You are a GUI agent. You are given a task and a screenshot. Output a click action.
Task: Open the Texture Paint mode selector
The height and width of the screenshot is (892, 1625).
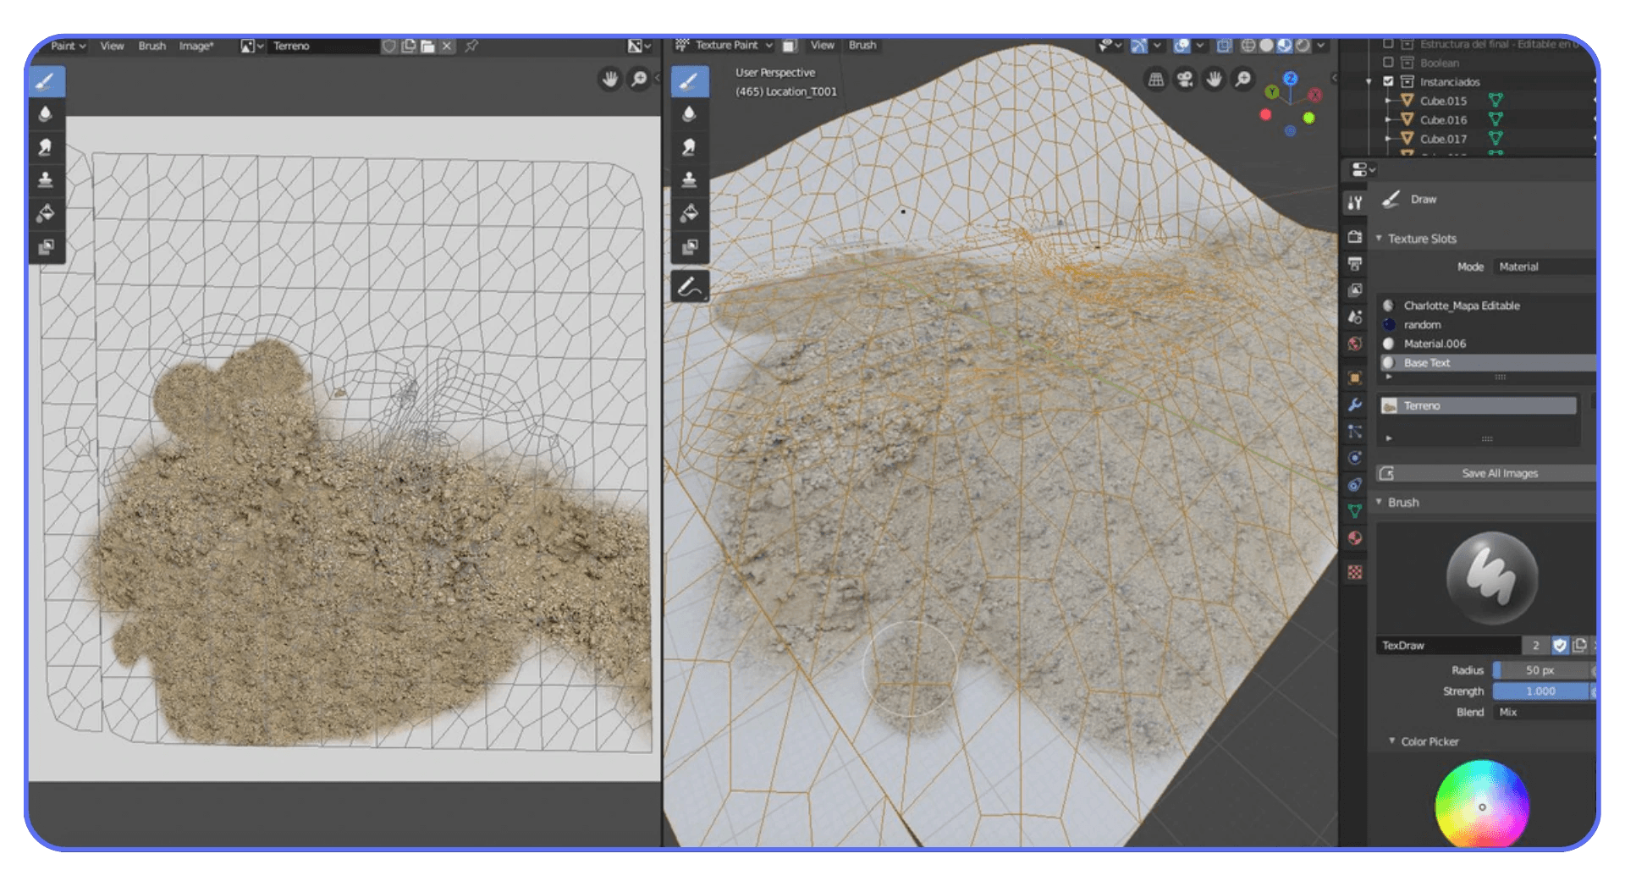[730, 45]
